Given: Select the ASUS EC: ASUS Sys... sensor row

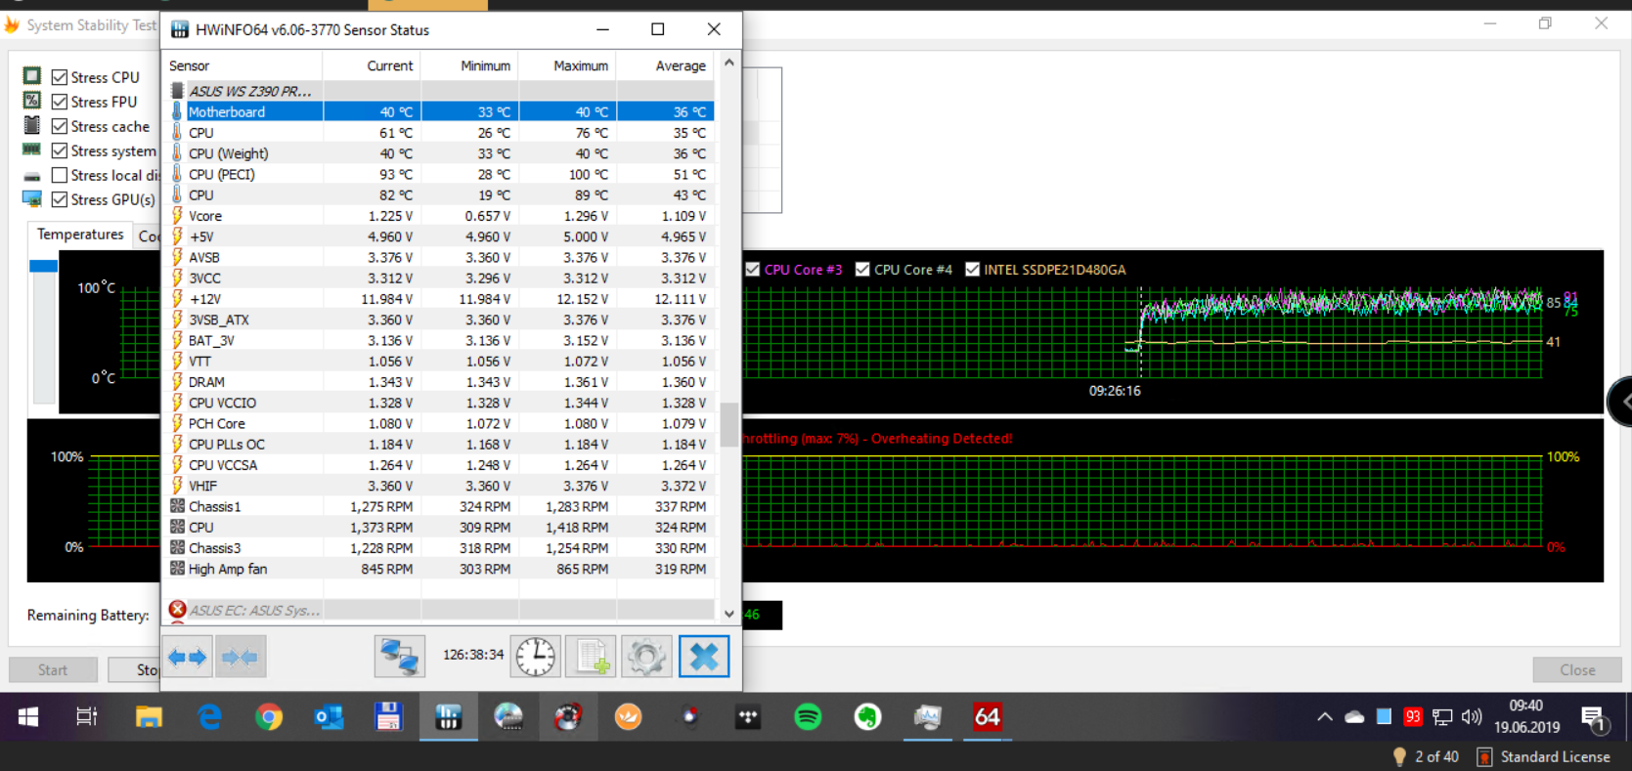Looking at the screenshot, I should pyautogui.click(x=440, y=611).
